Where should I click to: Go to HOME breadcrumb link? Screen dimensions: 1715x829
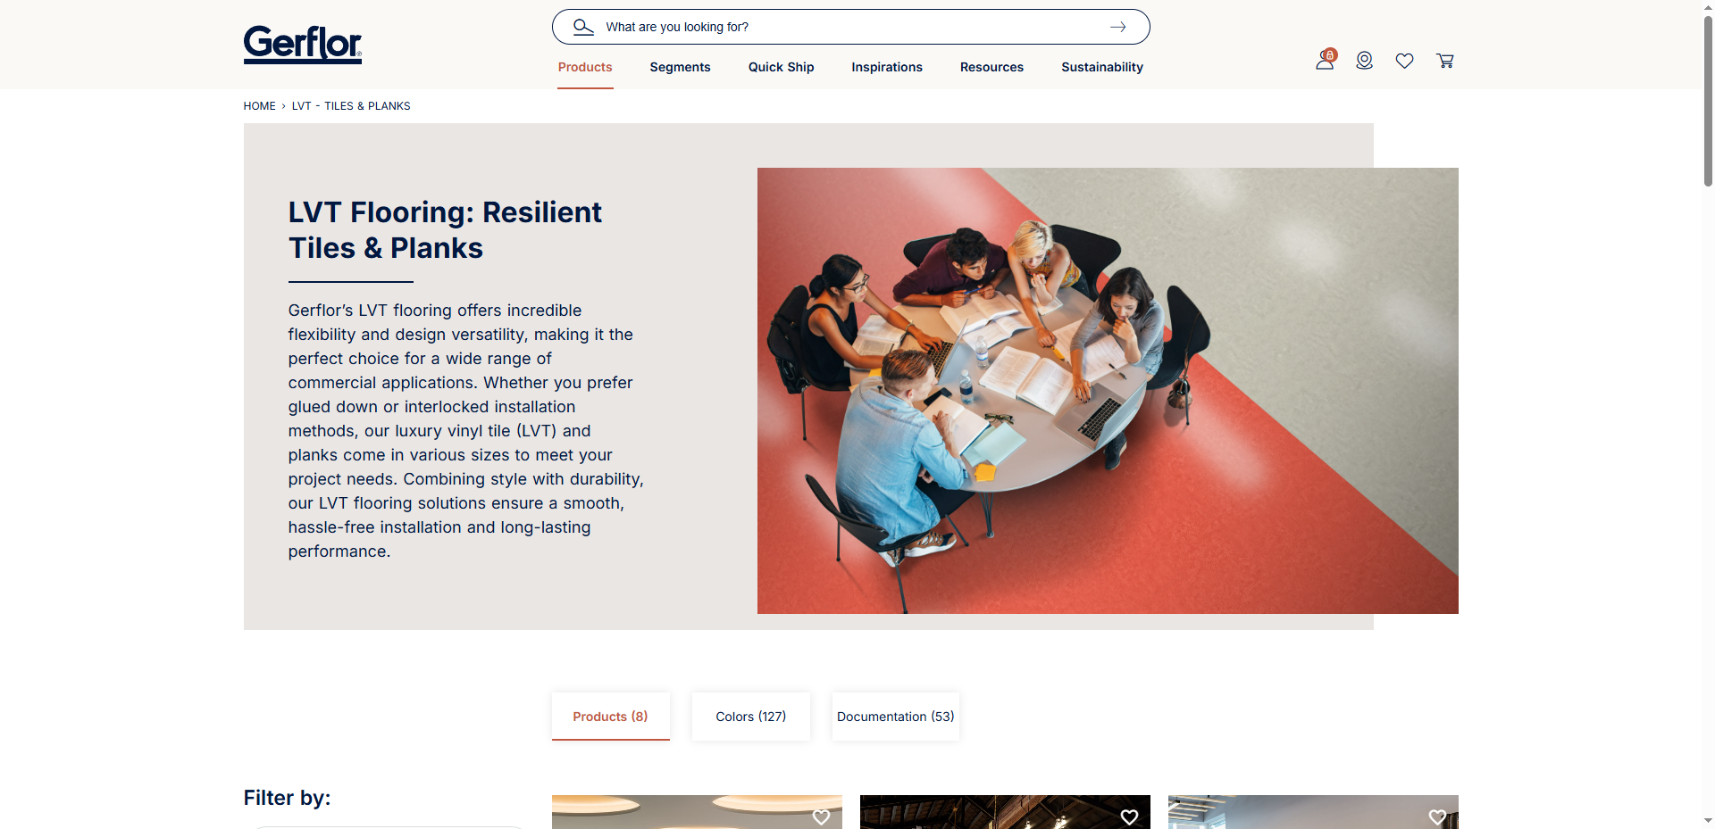click(259, 106)
